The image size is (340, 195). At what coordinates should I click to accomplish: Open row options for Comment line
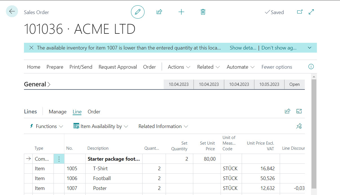click(59, 159)
